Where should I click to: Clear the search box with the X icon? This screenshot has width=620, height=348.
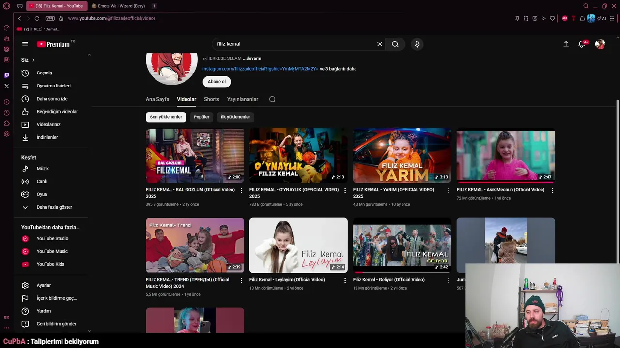click(x=380, y=44)
